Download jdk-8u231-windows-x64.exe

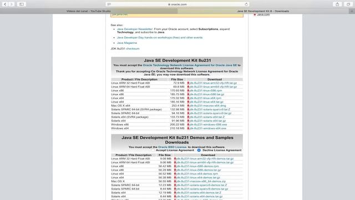[x=208, y=128]
